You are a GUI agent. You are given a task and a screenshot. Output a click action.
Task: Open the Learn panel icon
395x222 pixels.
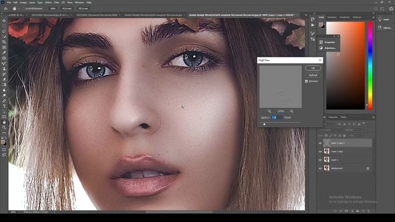click(x=380, y=19)
